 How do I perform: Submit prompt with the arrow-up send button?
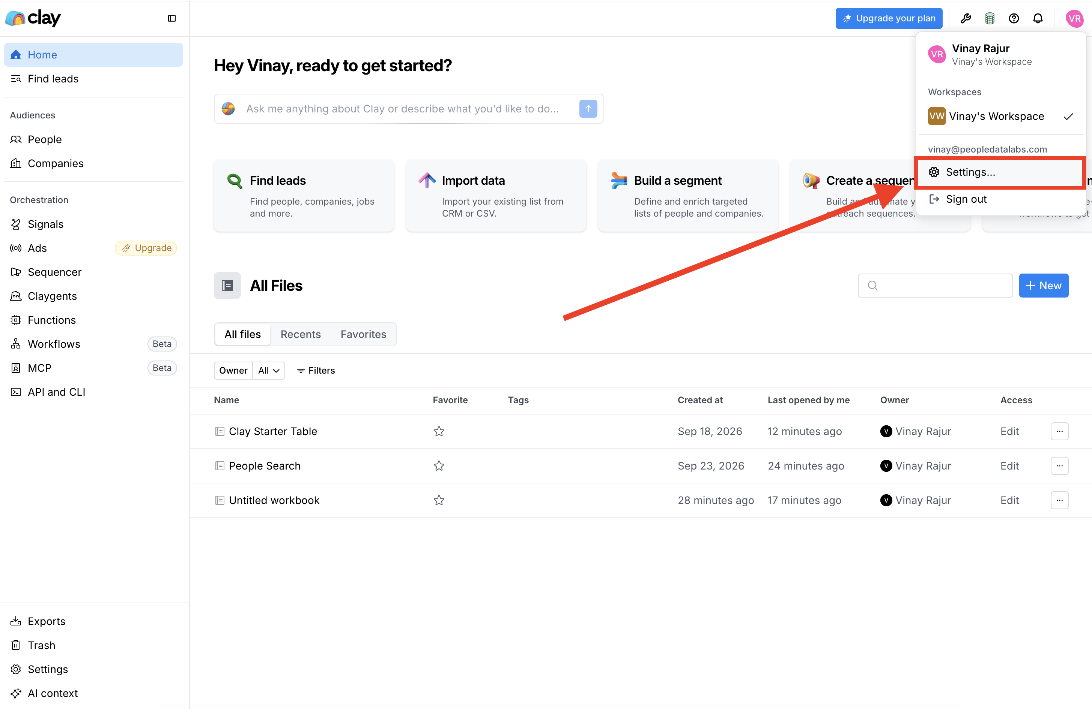point(588,109)
